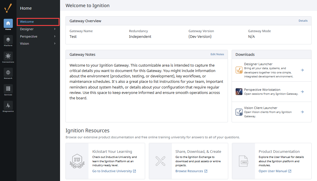Expand the Designer submenu chevron

click(x=55, y=29)
